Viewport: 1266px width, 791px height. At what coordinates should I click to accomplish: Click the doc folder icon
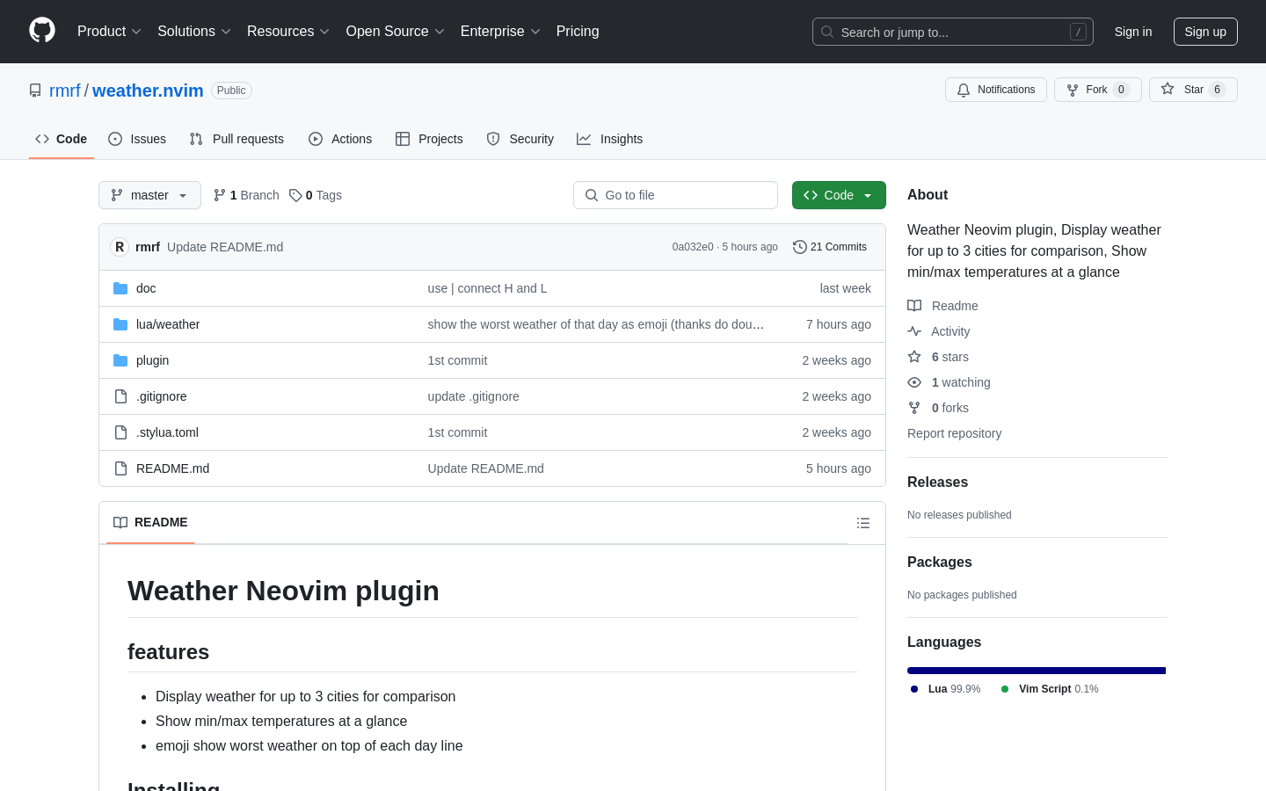coord(120,288)
